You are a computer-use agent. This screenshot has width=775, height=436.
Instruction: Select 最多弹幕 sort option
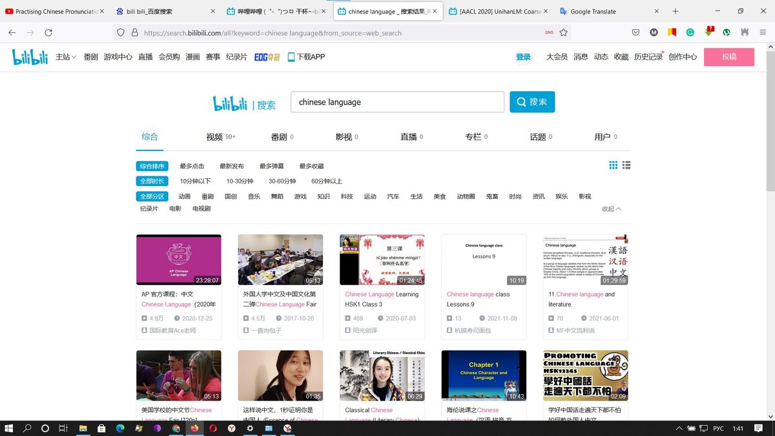pyautogui.click(x=271, y=166)
